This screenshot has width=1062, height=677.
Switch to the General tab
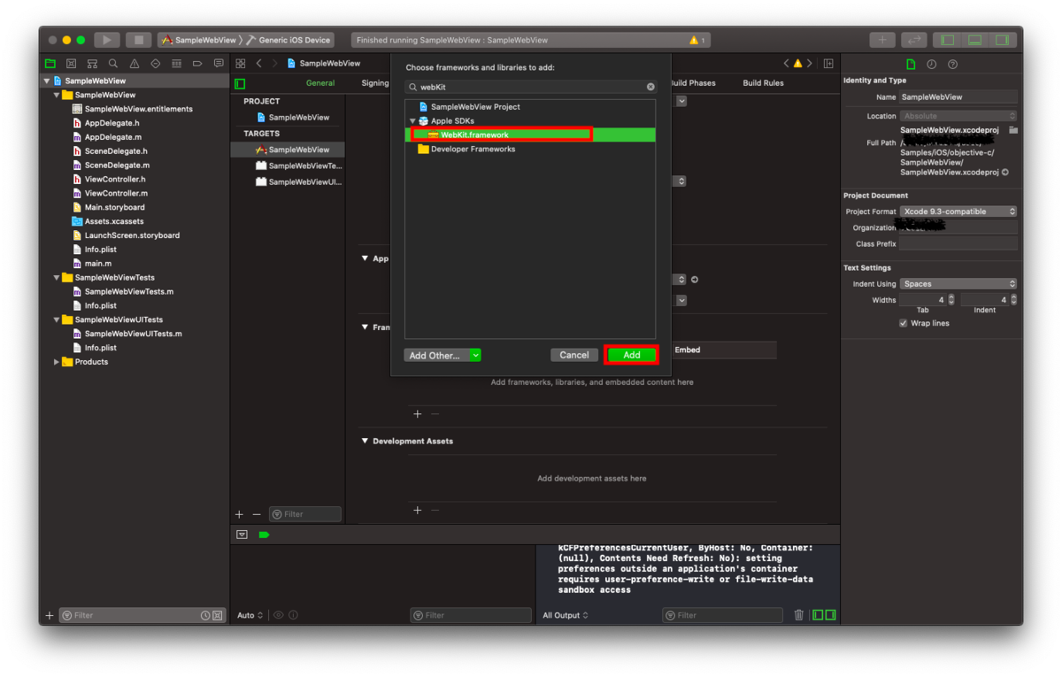(320, 83)
